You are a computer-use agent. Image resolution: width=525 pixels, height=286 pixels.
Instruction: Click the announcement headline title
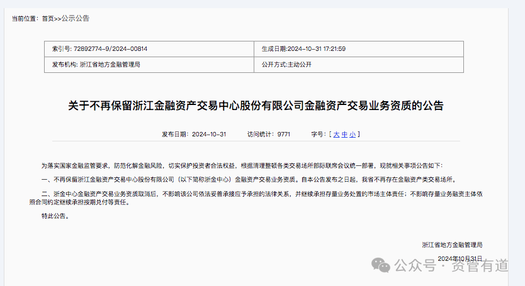click(255, 106)
